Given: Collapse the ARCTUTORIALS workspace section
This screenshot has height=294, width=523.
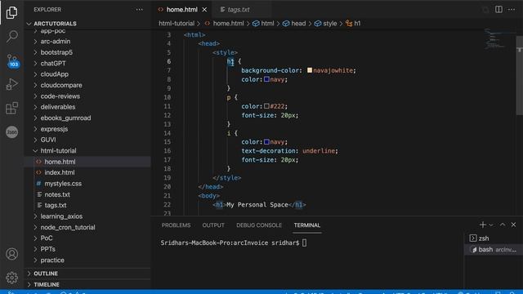Looking at the screenshot, I should tap(55, 24).
